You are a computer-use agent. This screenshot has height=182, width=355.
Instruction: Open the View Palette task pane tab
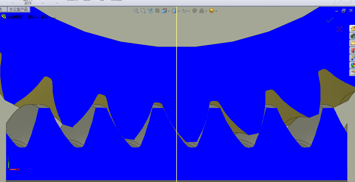(352, 58)
